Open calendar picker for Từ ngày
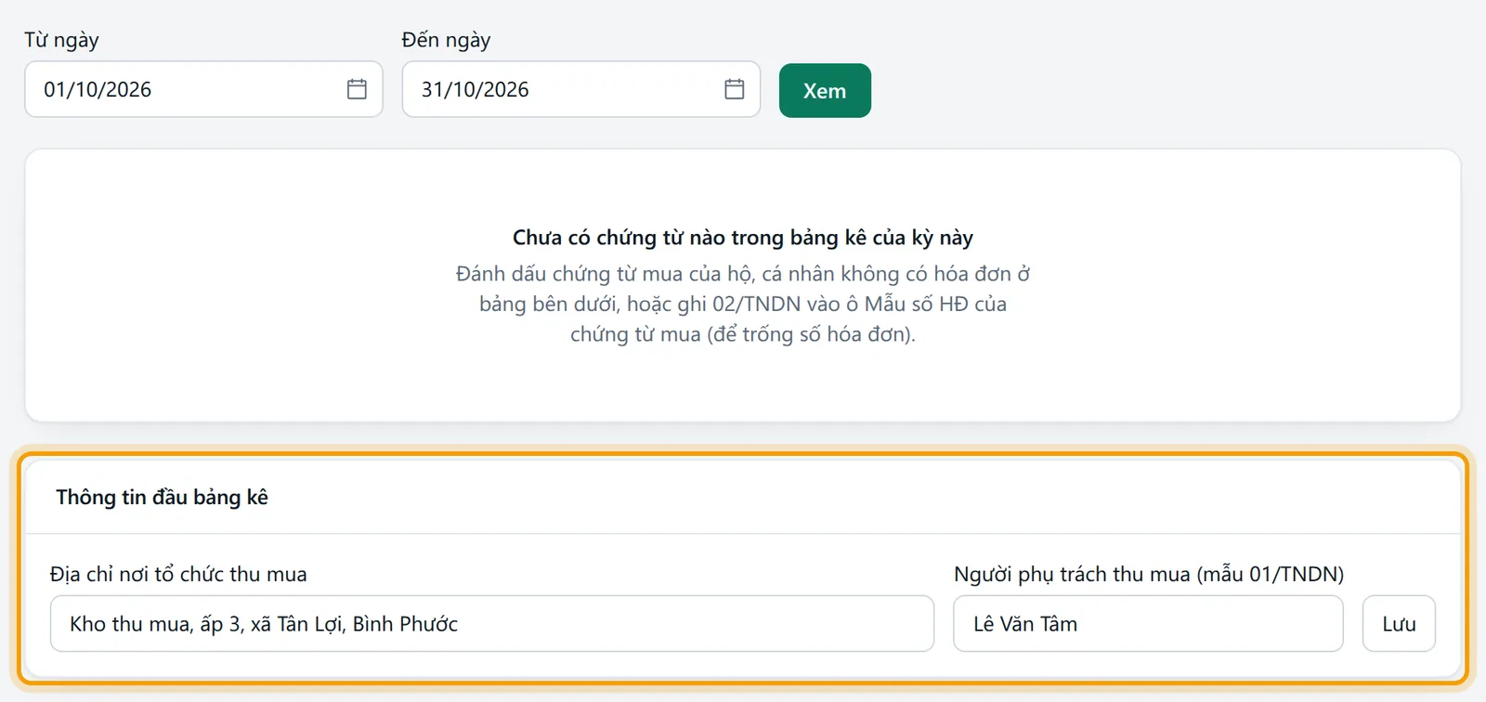This screenshot has height=702, width=1486. 357,89
